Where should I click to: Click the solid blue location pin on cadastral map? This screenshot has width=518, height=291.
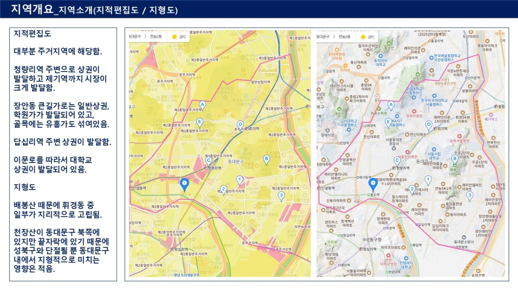tap(184, 185)
